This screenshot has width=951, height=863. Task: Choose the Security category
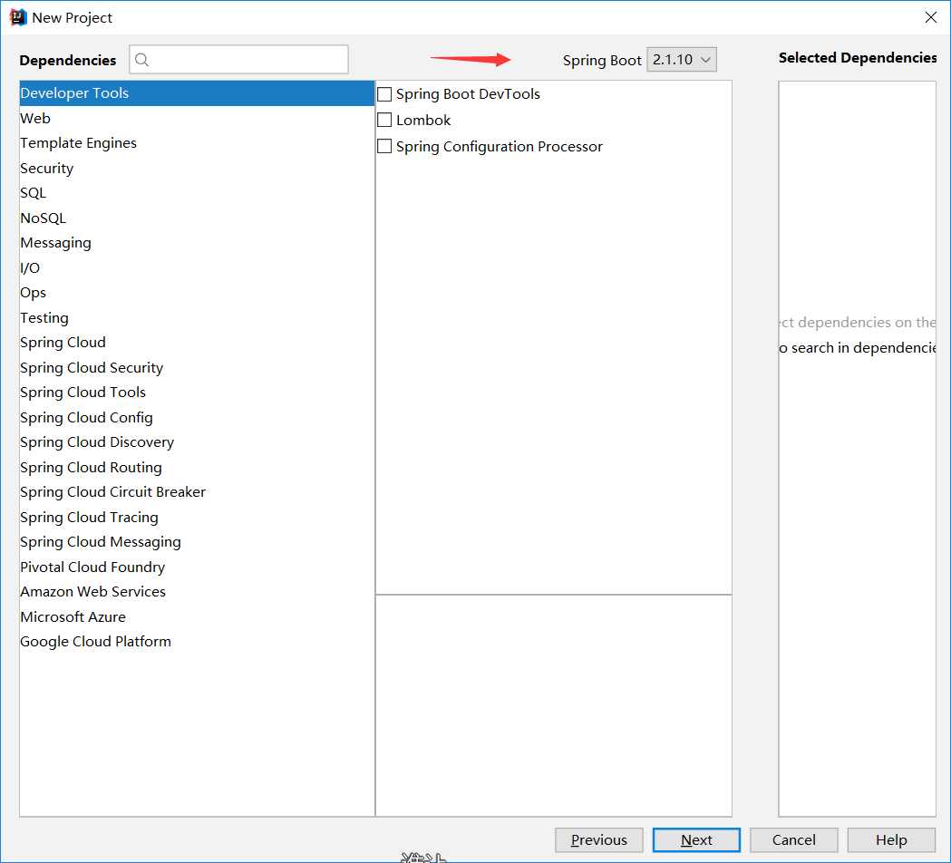197,168
